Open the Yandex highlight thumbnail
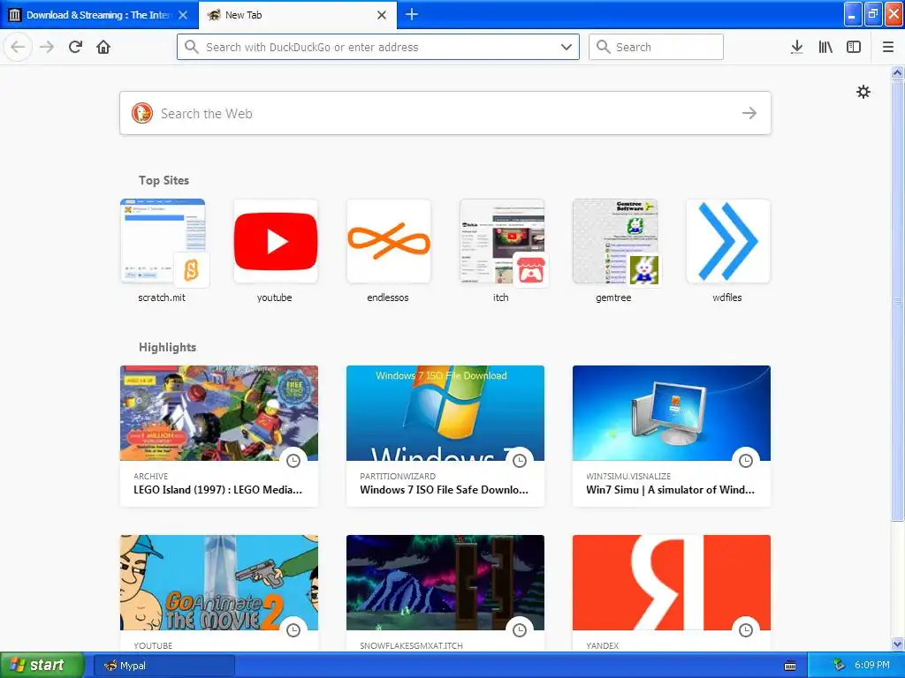Screen dimensions: 905x678 pyautogui.click(x=672, y=583)
